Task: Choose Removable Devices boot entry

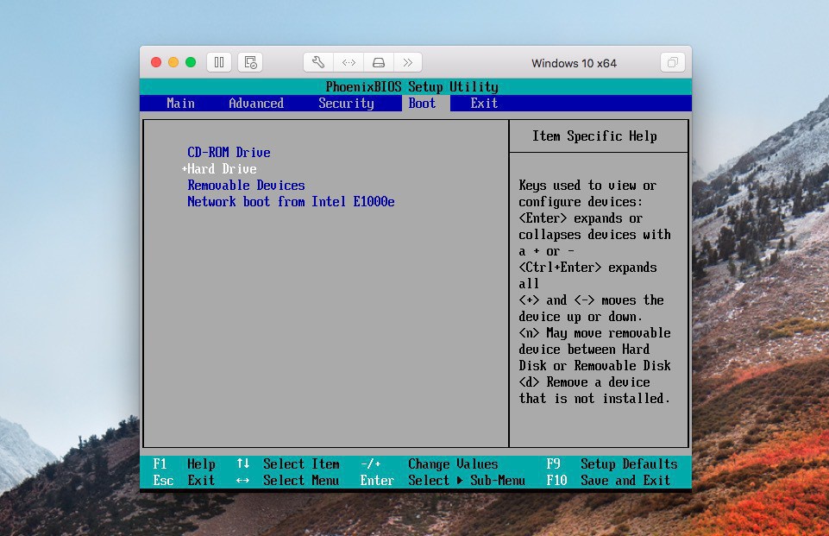Action: [246, 186]
